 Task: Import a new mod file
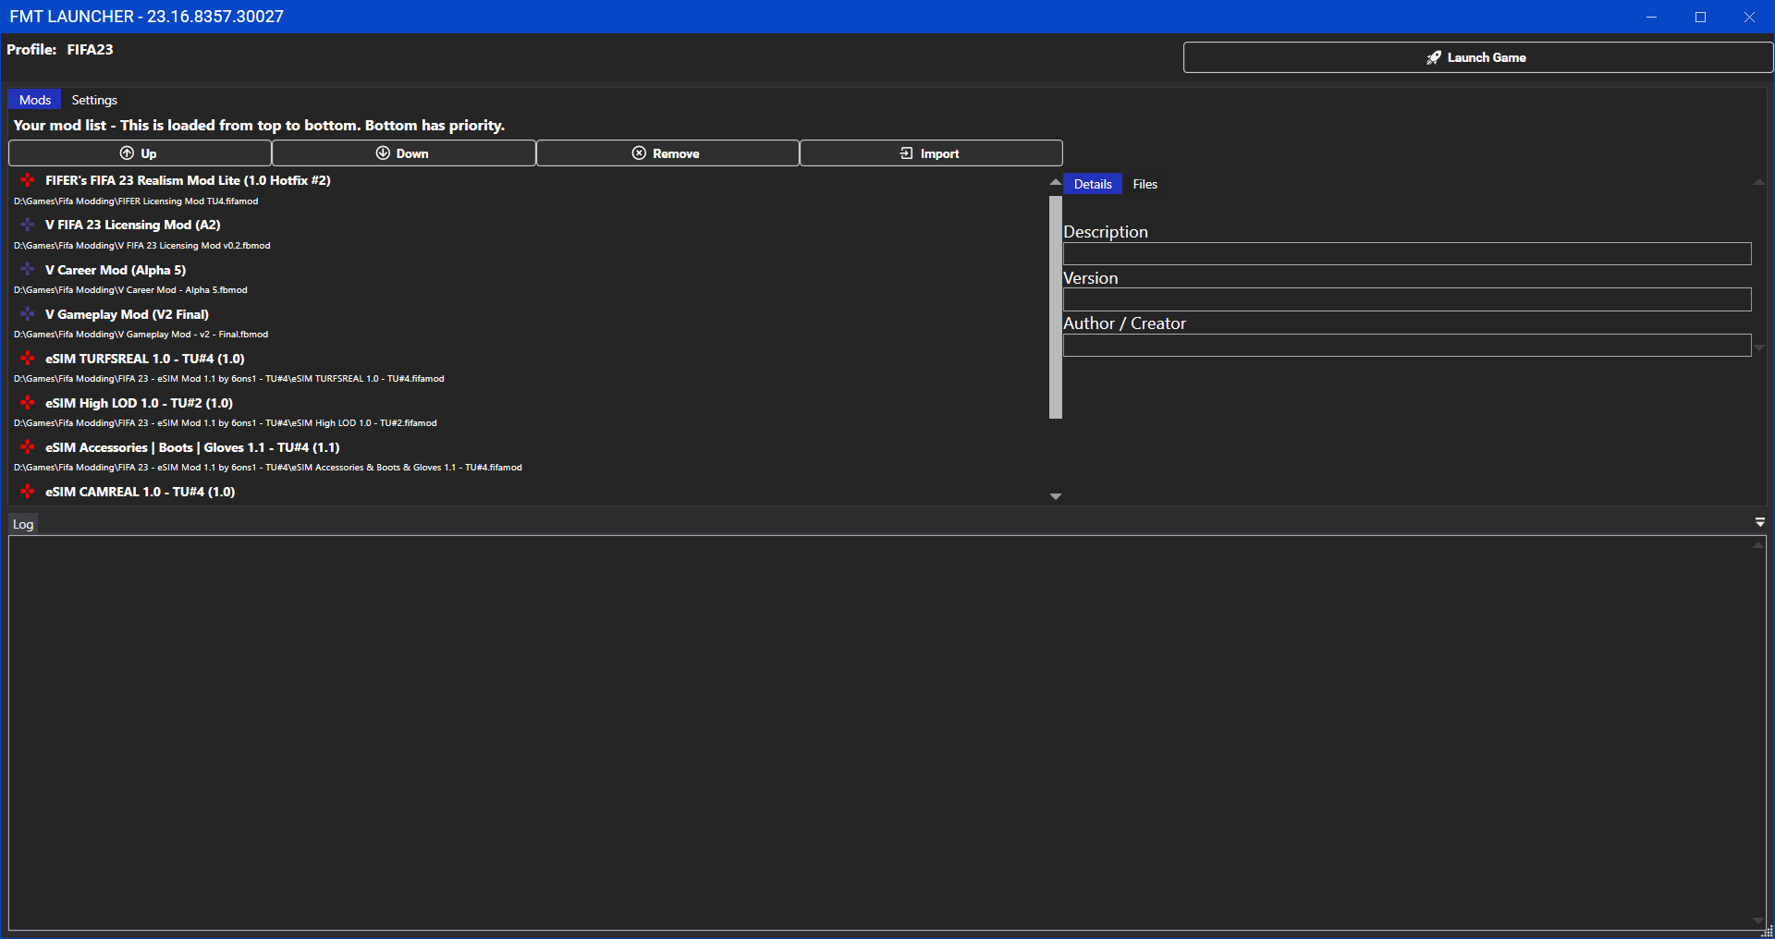(x=930, y=153)
